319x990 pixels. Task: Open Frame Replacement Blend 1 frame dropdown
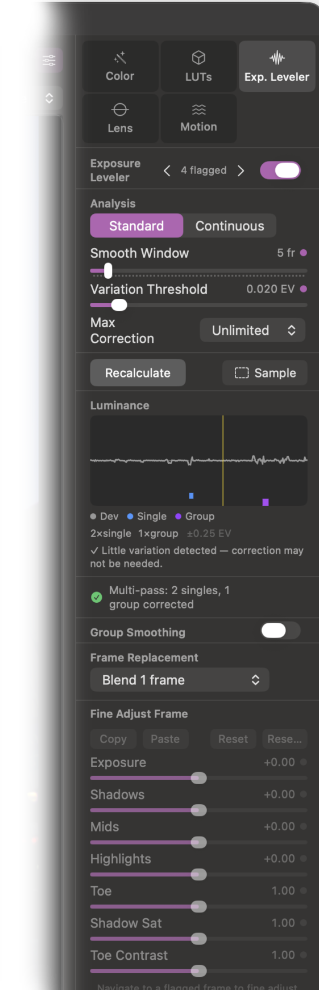(x=180, y=680)
